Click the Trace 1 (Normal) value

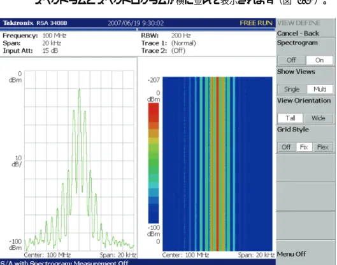tap(183, 43)
